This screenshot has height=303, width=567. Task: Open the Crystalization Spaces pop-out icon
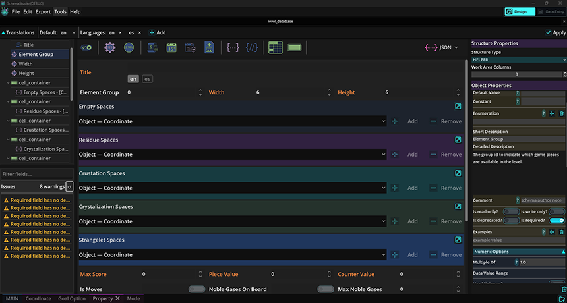click(x=458, y=207)
